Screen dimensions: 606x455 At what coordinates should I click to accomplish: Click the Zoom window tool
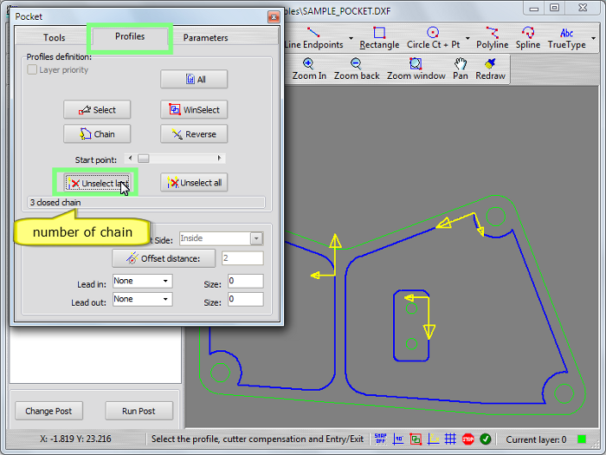tap(416, 69)
